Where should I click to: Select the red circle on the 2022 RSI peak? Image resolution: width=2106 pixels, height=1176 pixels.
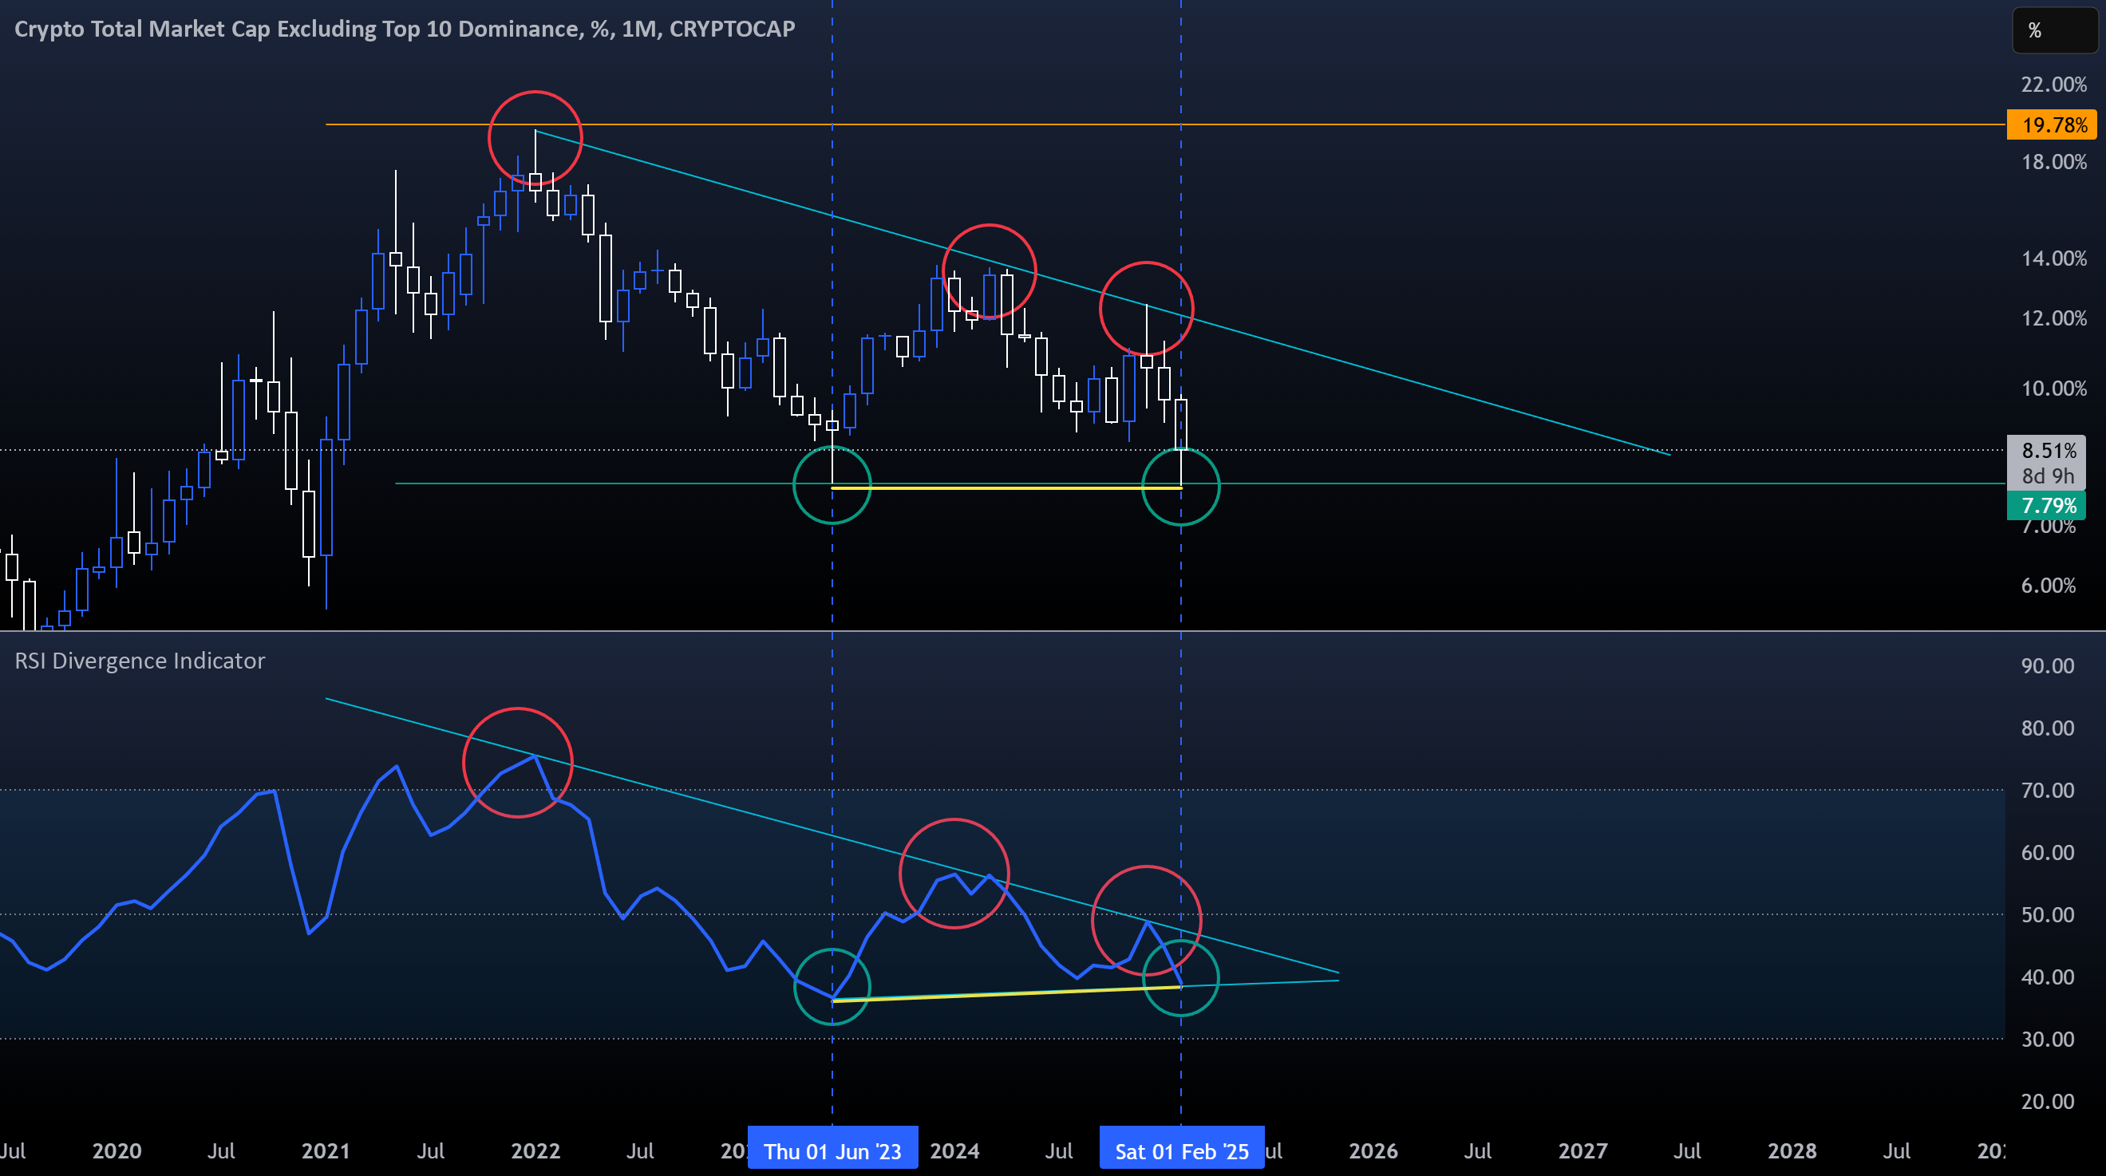point(517,763)
